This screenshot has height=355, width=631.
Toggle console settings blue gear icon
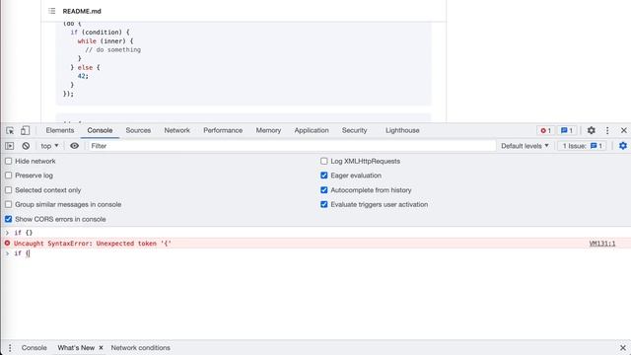click(623, 146)
